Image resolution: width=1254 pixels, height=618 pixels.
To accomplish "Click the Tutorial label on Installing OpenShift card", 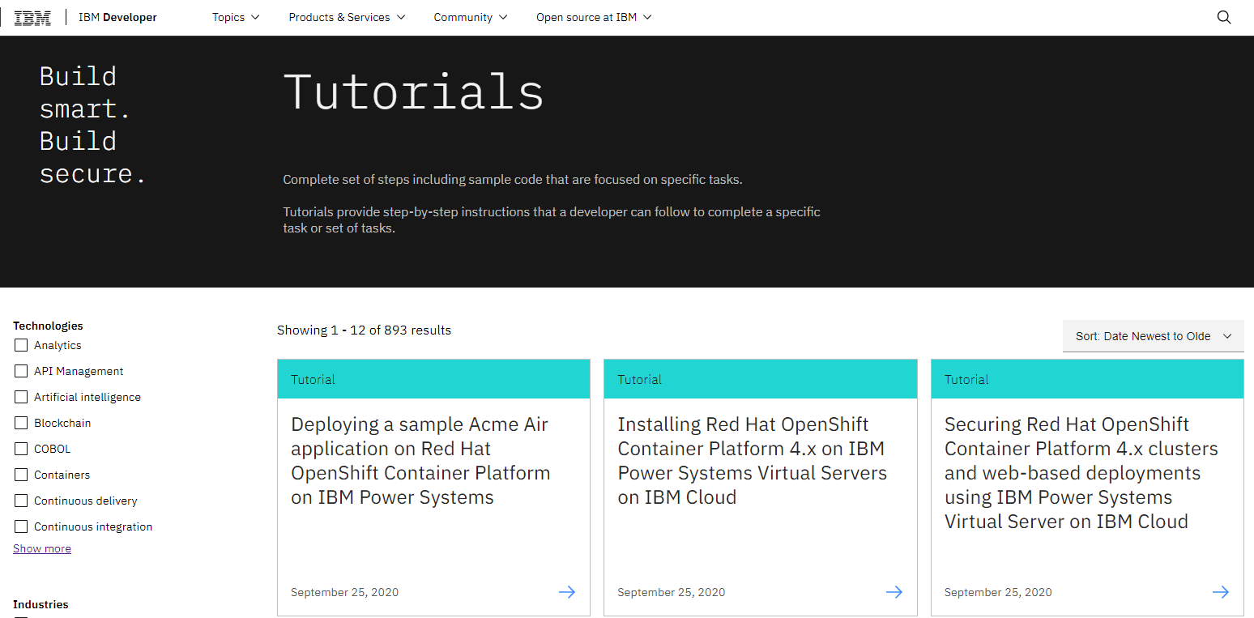I will tap(640, 379).
